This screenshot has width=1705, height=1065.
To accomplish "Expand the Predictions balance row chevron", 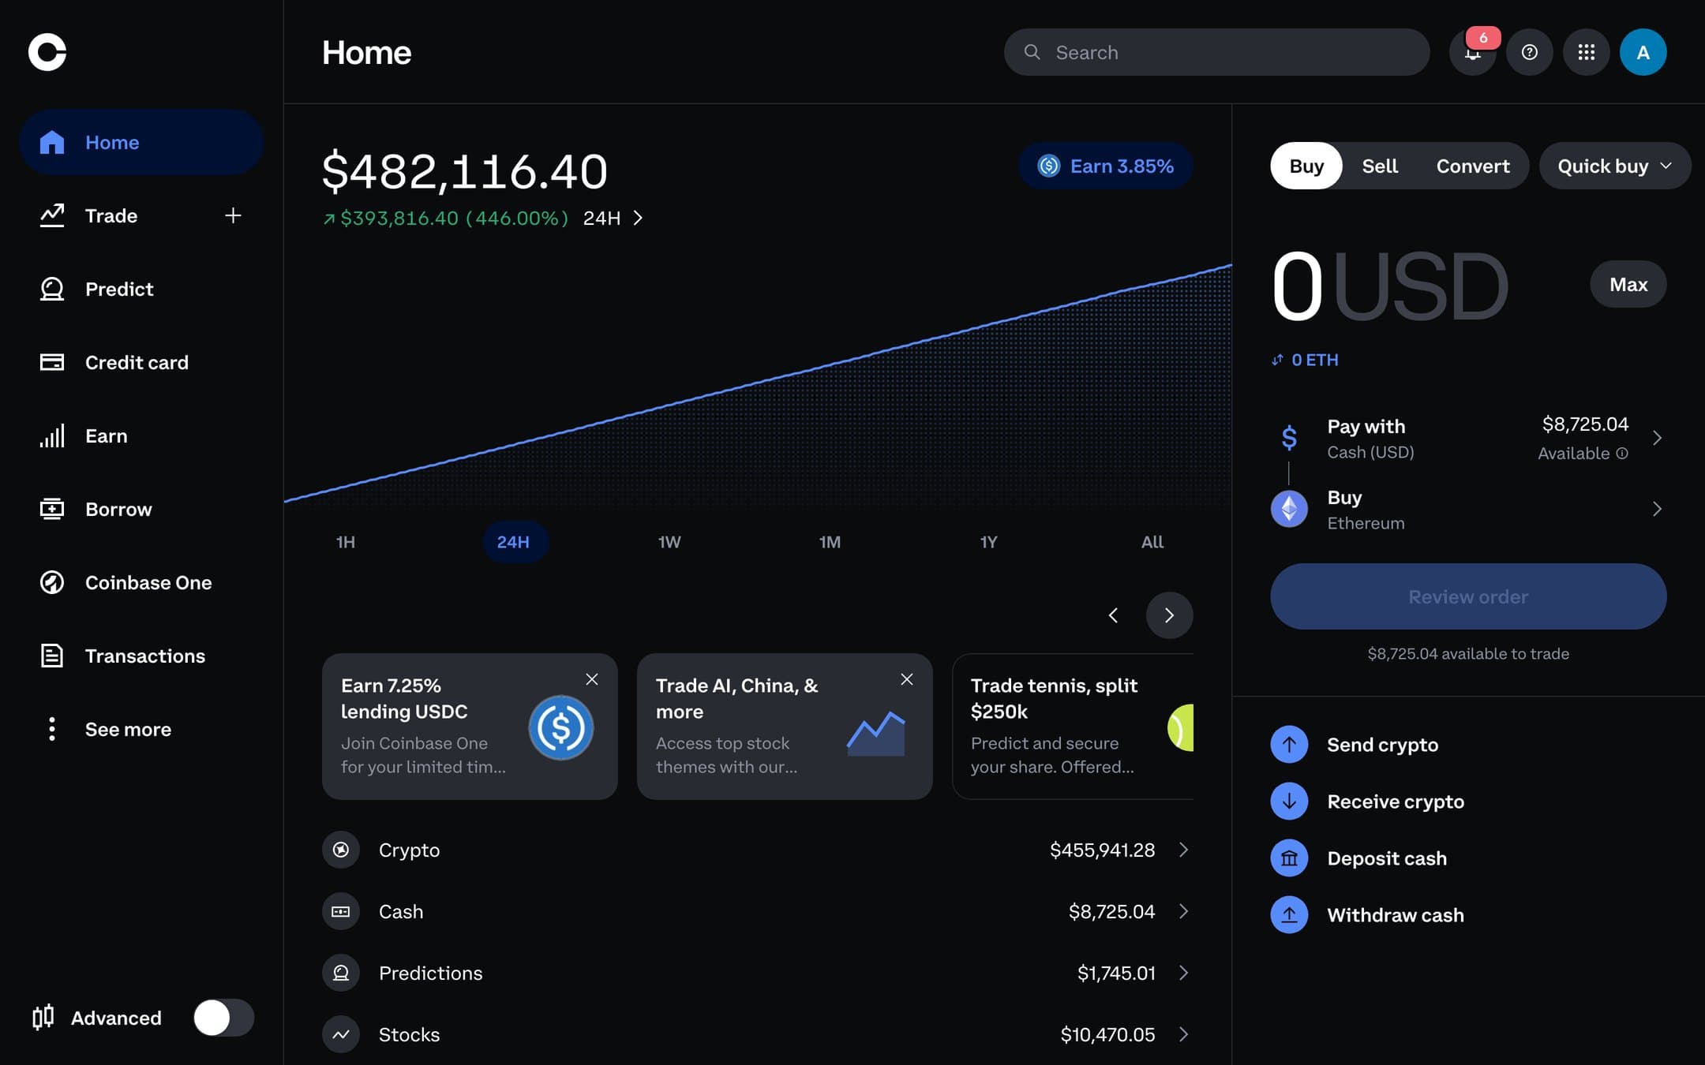I will [1183, 973].
